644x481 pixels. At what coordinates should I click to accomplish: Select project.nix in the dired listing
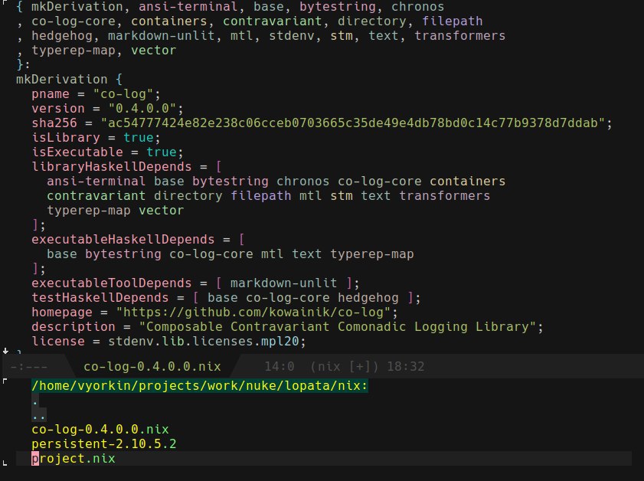point(74,459)
